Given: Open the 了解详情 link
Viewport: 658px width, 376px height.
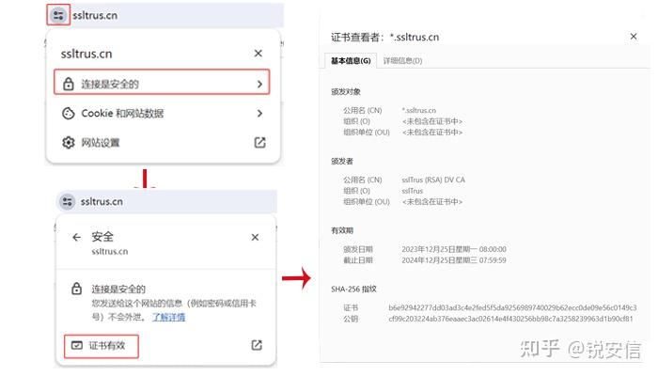Looking at the screenshot, I should 168,317.
